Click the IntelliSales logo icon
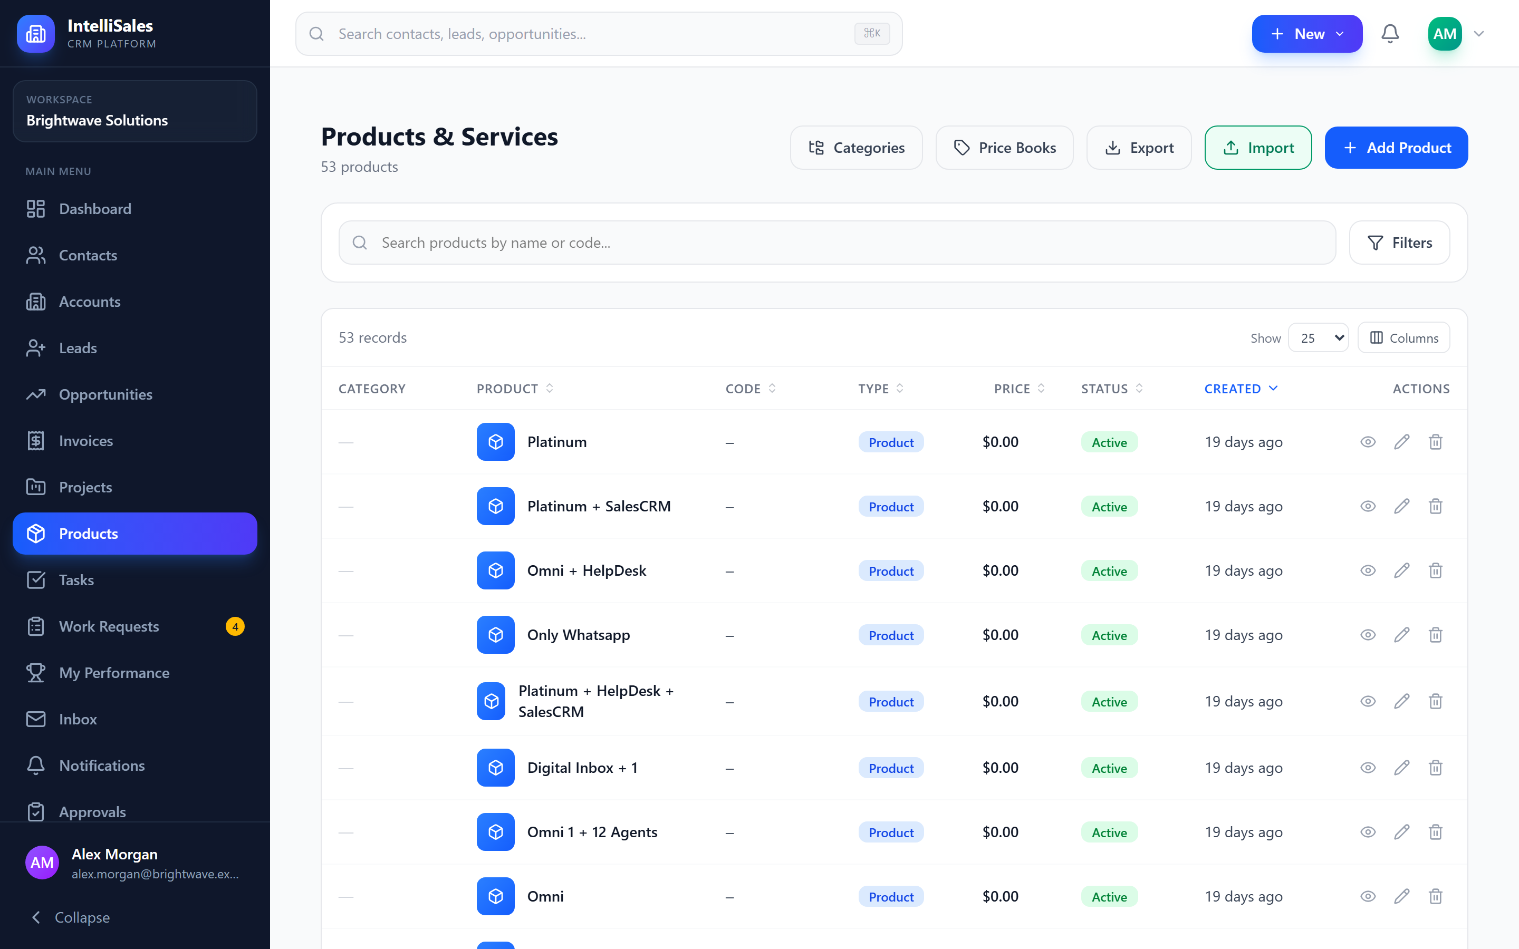Image resolution: width=1519 pixels, height=949 pixels. coord(36,34)
